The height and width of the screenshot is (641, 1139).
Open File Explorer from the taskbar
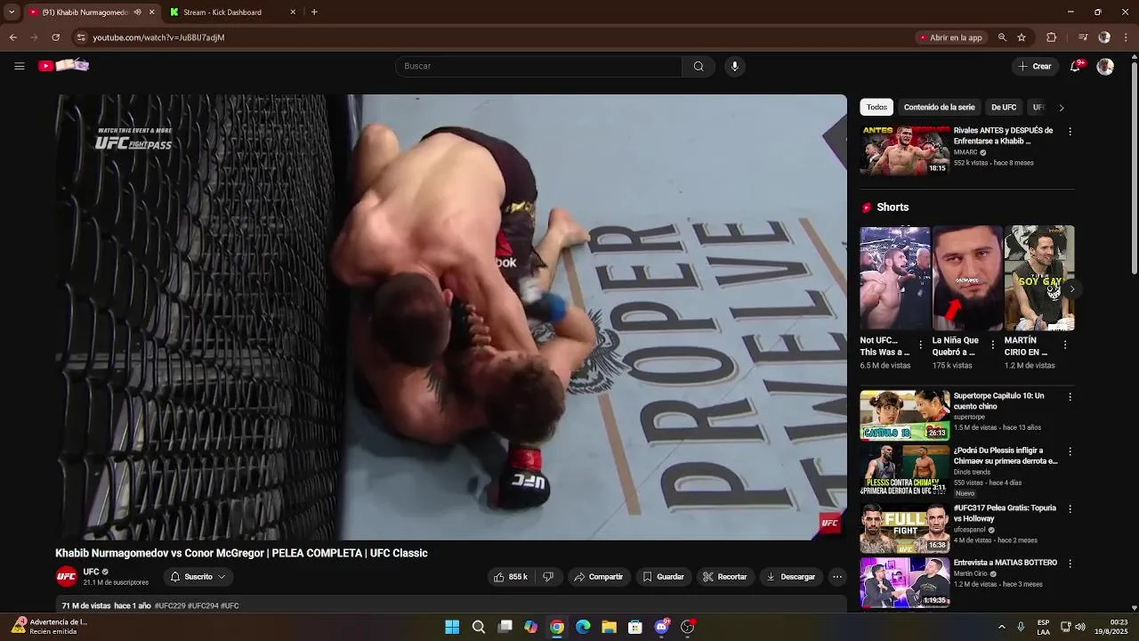click(609, 627)
